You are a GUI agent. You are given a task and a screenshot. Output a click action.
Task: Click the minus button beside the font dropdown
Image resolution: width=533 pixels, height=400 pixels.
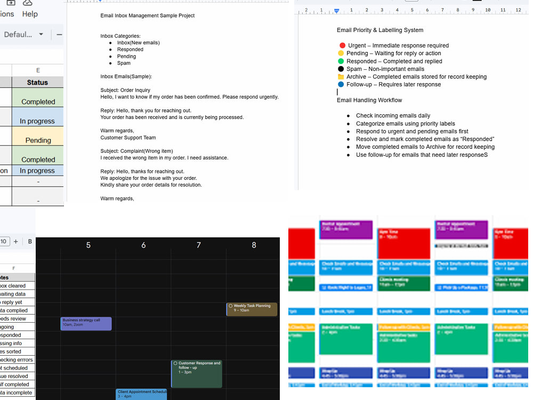[x=59, y=34]
